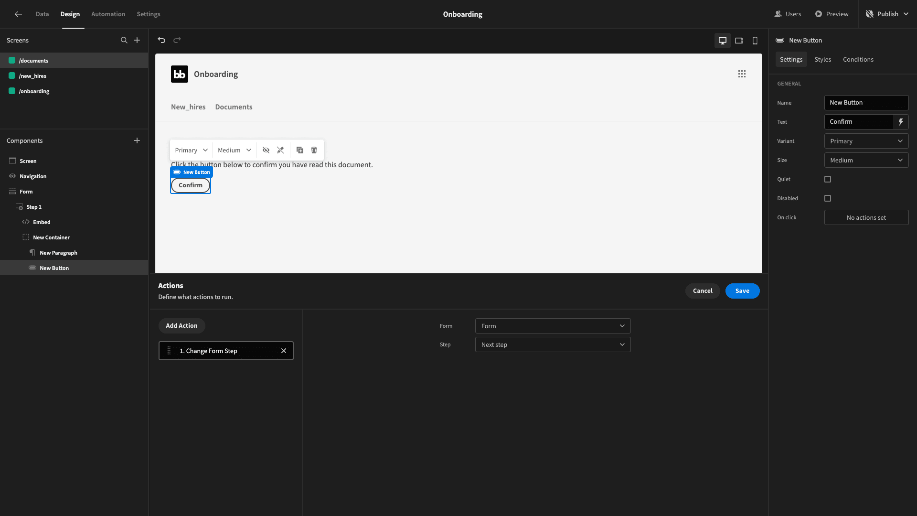The image size is (917, 516).
Task: Click the undo arrow
Action: tap(161, 40)
